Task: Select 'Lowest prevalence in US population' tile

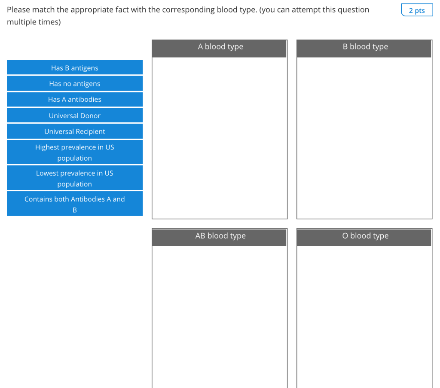Action: coord(75,178)
